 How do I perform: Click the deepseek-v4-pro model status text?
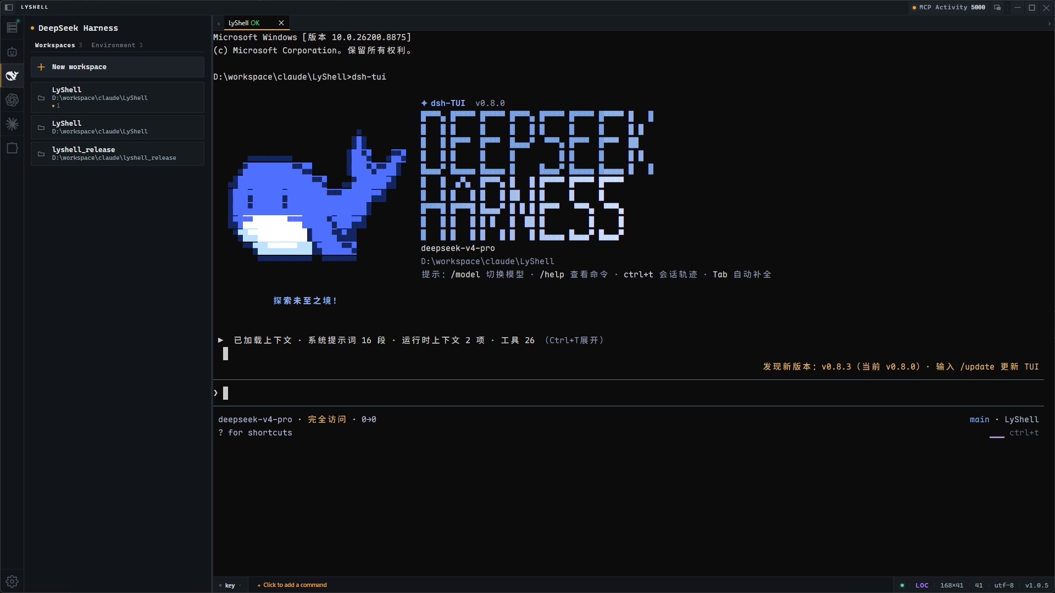255,419
